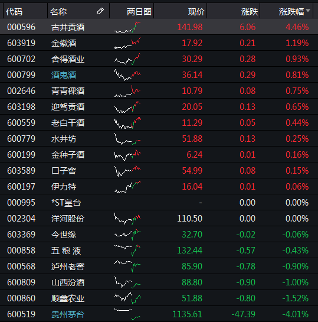The width and height of the screenshot is (318, 322).
Task: Click stock code 600702
Action: tap(21, 59)
